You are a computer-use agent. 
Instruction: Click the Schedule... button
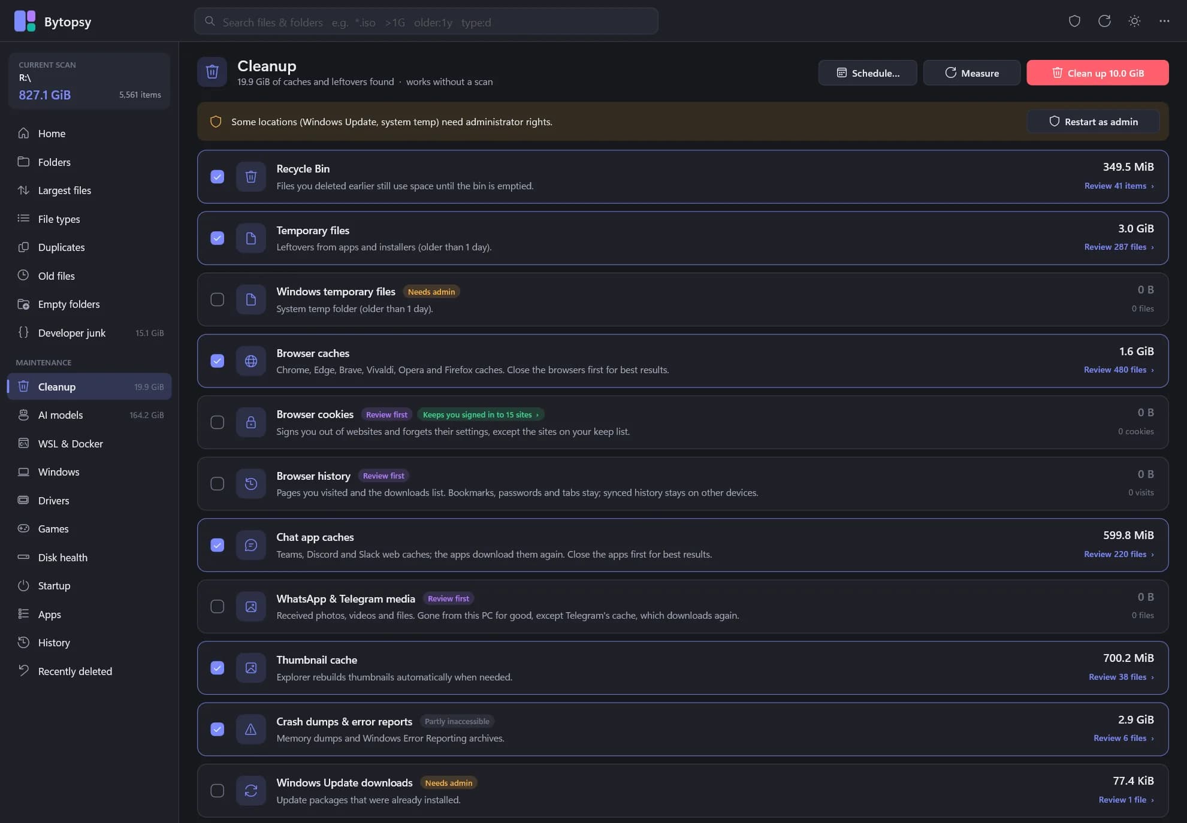pos(868,72)
